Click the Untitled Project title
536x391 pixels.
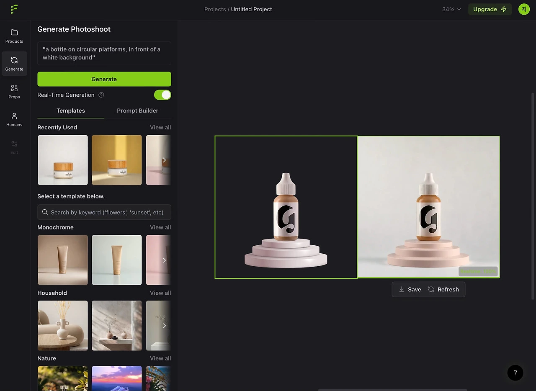[x=252, y=9]
